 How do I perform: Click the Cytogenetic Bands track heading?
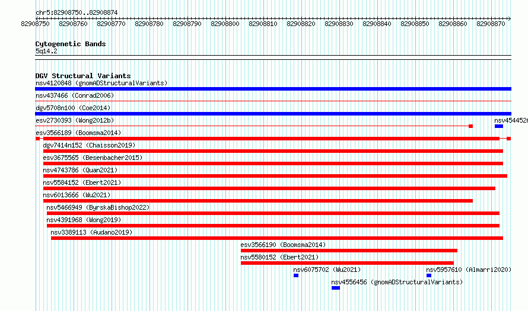[x=71, y=44]
